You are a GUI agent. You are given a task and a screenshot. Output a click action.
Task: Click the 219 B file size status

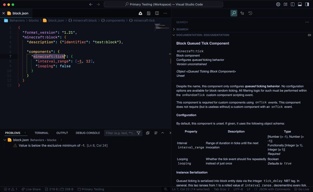pyautogui.click(x=51, y=189)
